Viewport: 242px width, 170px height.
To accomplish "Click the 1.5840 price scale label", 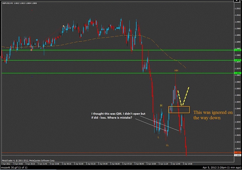I will (238, 109).
